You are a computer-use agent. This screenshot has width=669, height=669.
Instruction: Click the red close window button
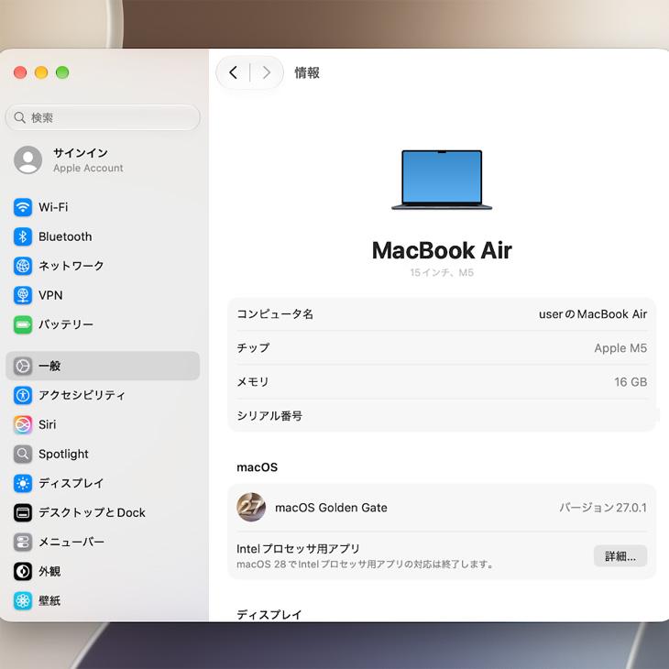click(20, 72)
